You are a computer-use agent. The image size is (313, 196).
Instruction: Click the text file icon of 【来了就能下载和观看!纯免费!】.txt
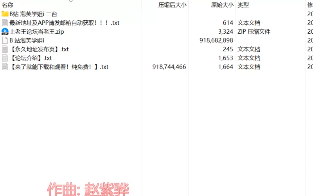[x=5, y=67]
